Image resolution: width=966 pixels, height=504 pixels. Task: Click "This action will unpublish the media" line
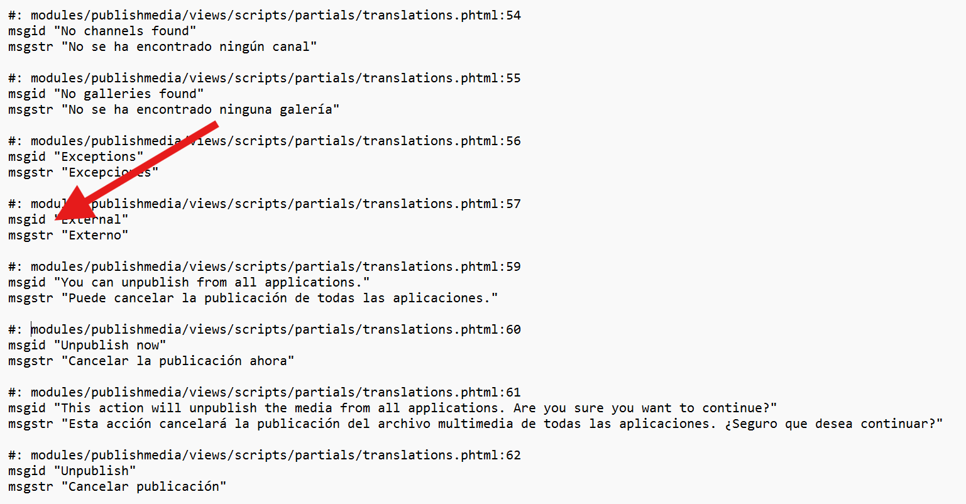(393, 408)
